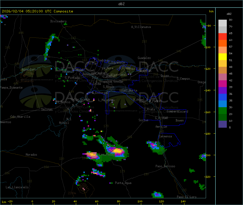This screenshot has width=243, height=205.
Task: Click the '-80' km tick on the right axis
Action: point(208,26)
